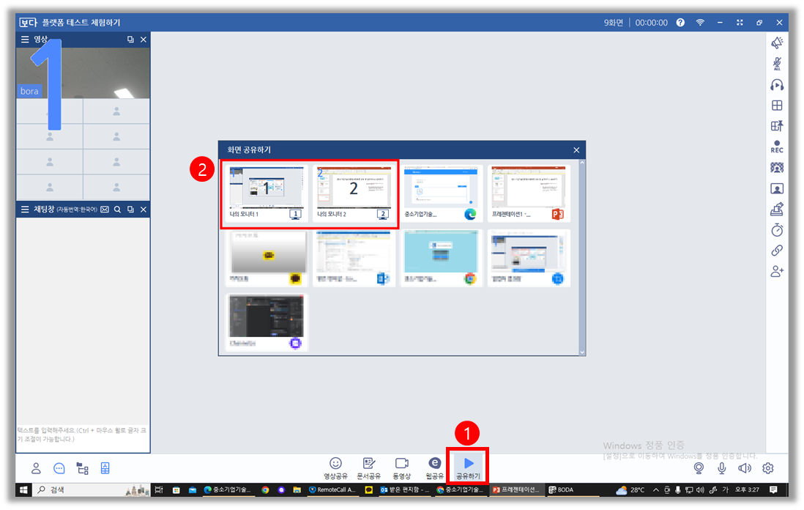Close the 영상 panel
This screenshot has height=510, width=804.
pos(144,39)
